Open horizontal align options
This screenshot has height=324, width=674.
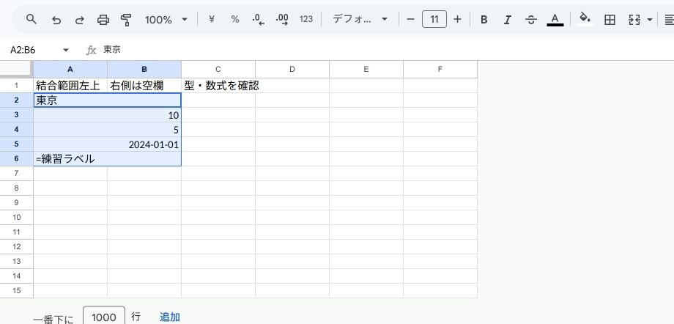point(669,19)
